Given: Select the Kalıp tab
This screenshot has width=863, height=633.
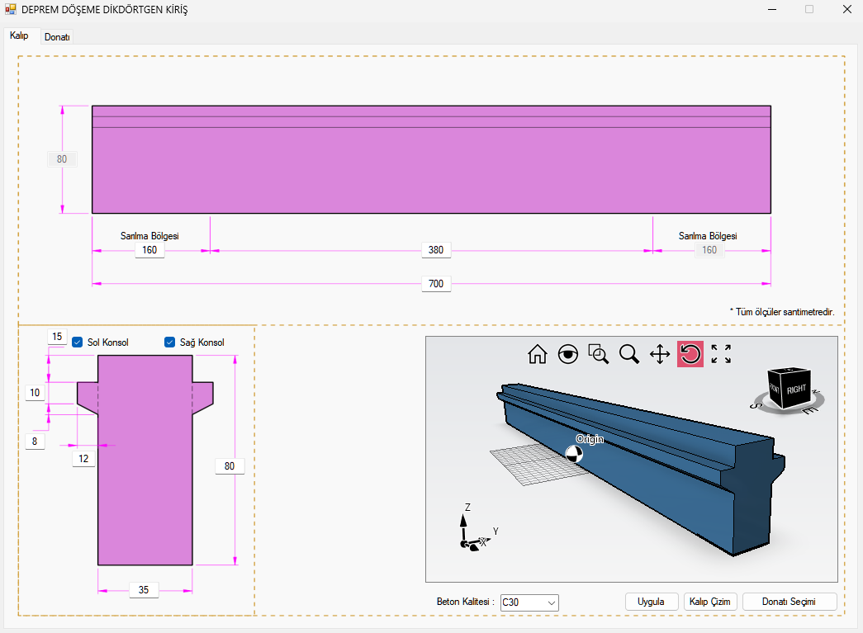Looking at the screenshot, I should pyautogui.click(x=19, y=36).
